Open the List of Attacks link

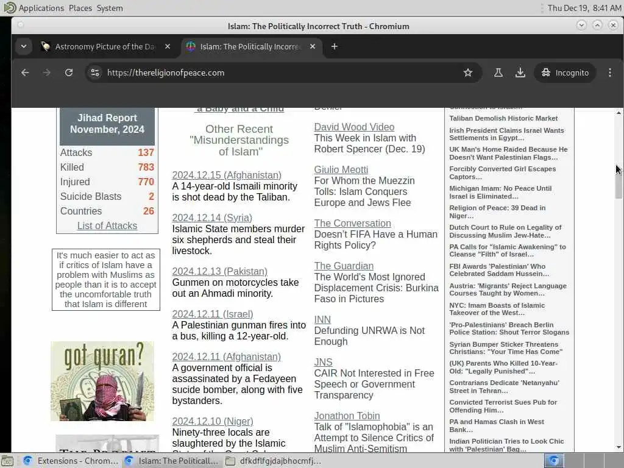[x=107, y=225]
